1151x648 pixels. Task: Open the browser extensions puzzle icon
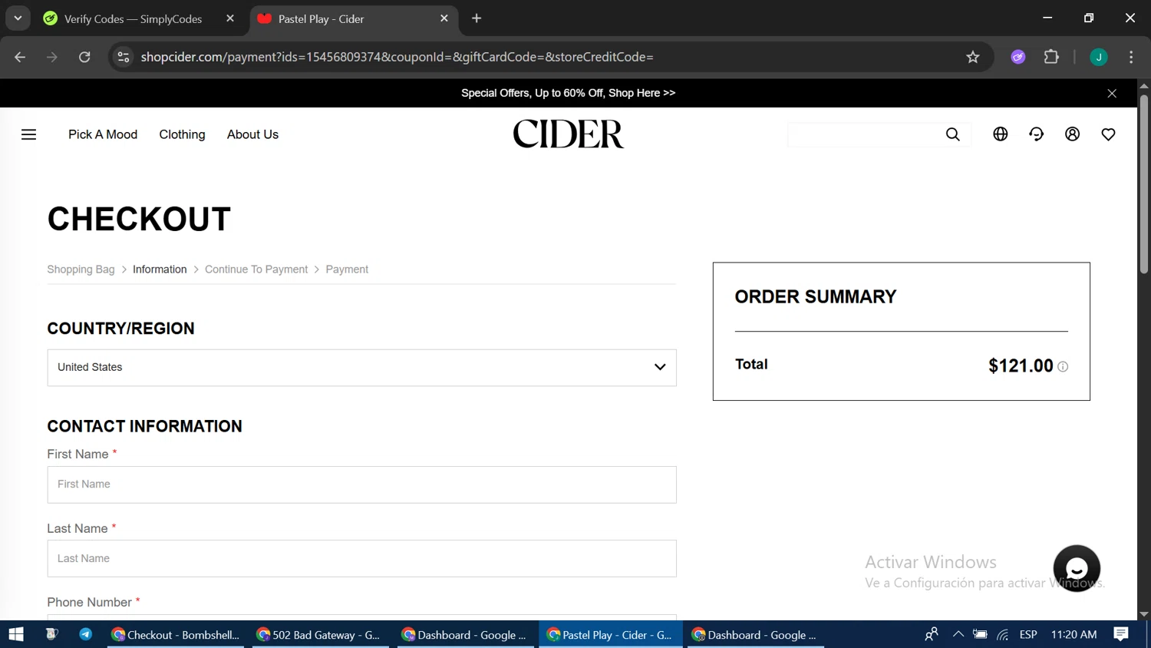click(x=1051, y=57)
